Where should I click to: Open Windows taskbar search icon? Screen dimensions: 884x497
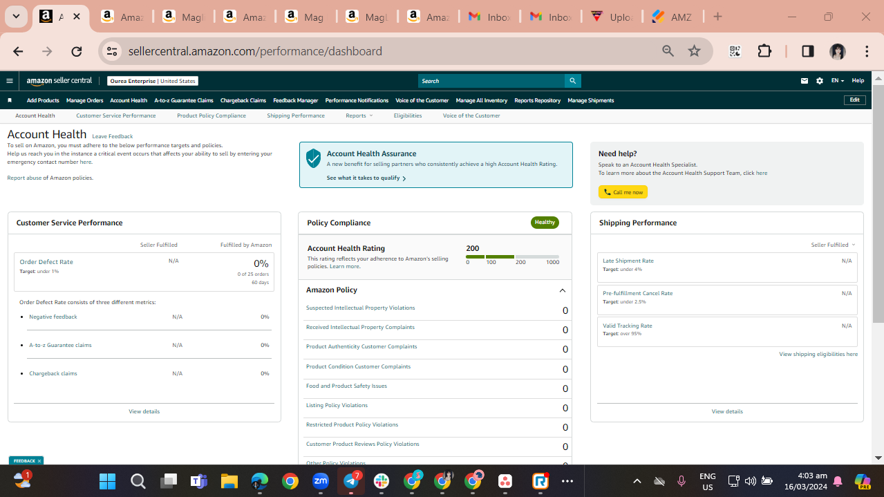coord(138,481)
